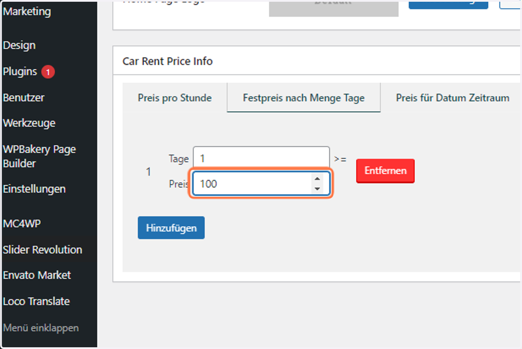This screenshot has width=522, height=349.
Task: Open the Marketing menu in sidebar
Action: [27, 11]
